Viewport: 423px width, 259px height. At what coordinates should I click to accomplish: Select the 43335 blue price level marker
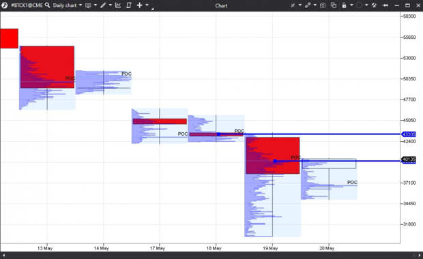[x=409, y=134]
